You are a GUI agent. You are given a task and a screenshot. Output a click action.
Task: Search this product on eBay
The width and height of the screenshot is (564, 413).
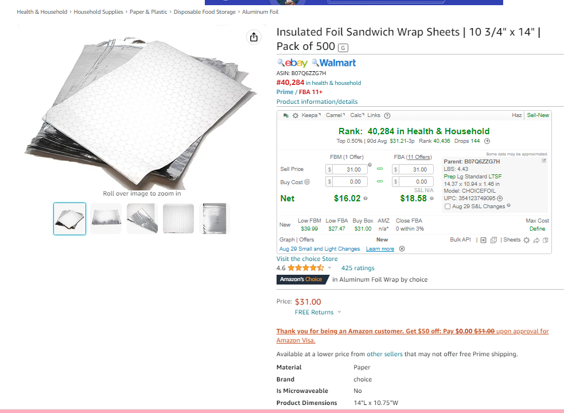[293, 63]
